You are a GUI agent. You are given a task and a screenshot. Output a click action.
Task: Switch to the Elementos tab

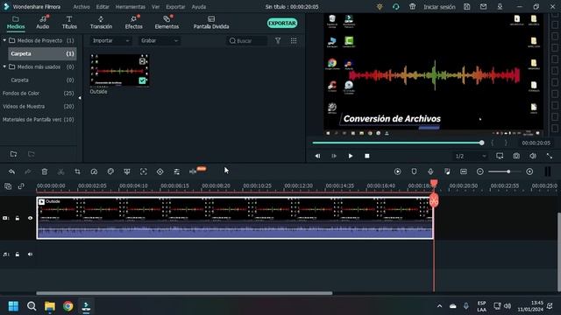pyautogui.click(x=167, y=22)
